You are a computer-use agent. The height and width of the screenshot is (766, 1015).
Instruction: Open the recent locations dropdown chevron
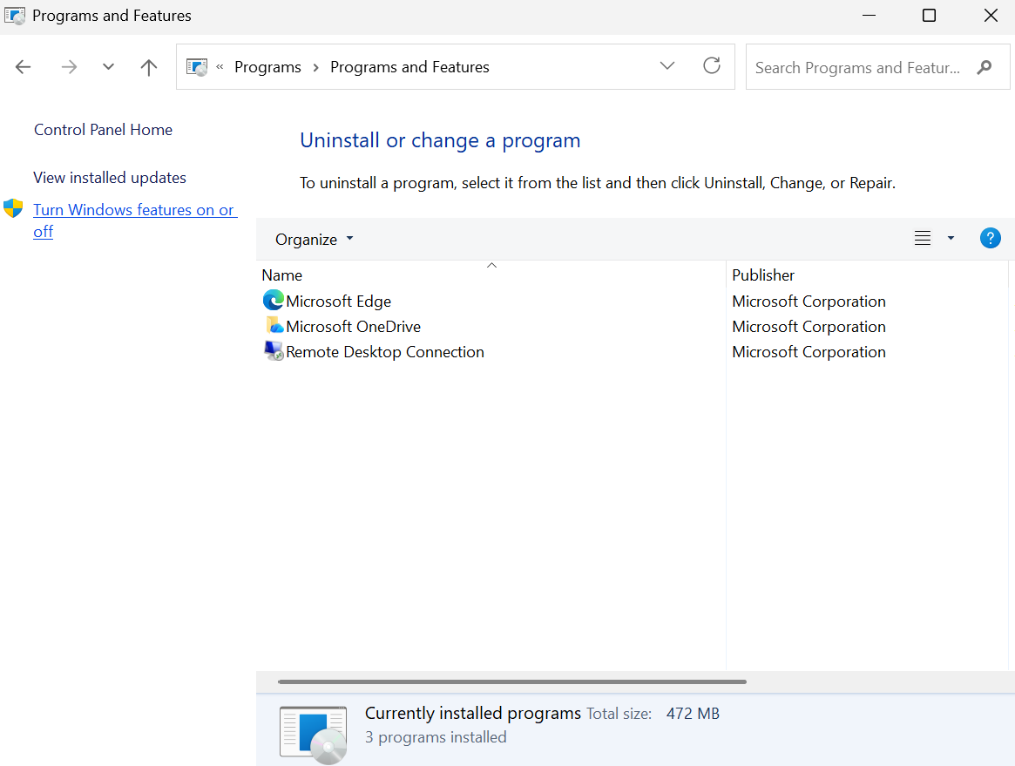click(x=108, y=67)
